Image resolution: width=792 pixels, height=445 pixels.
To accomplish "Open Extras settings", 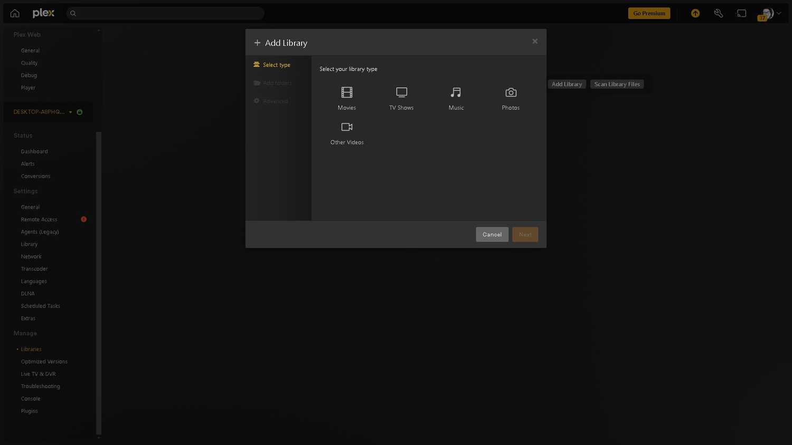I will coord(28,318).
